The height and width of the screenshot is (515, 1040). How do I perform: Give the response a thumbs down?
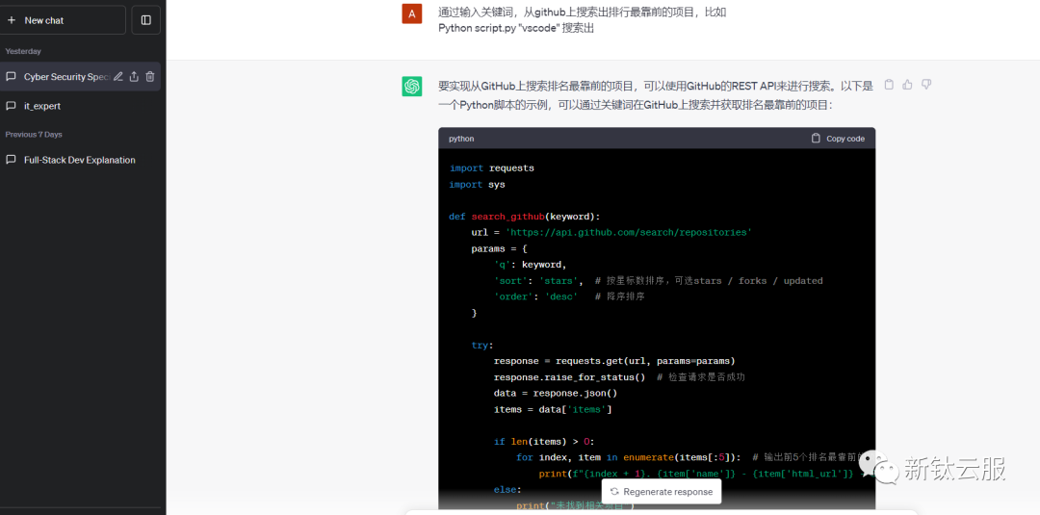(926, 84)
